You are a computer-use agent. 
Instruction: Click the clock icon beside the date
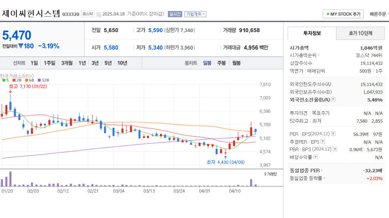[x=99, y=14]
